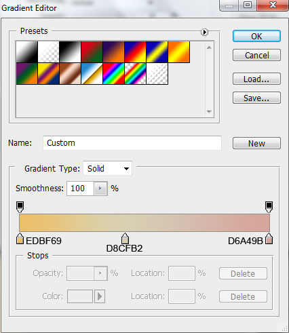This screenshot has width=289, height=333.
Task: Open the Presets flyout menu arrow
Action: click(x=204, y=32)
